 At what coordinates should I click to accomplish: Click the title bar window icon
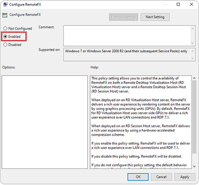click(5, 4)
